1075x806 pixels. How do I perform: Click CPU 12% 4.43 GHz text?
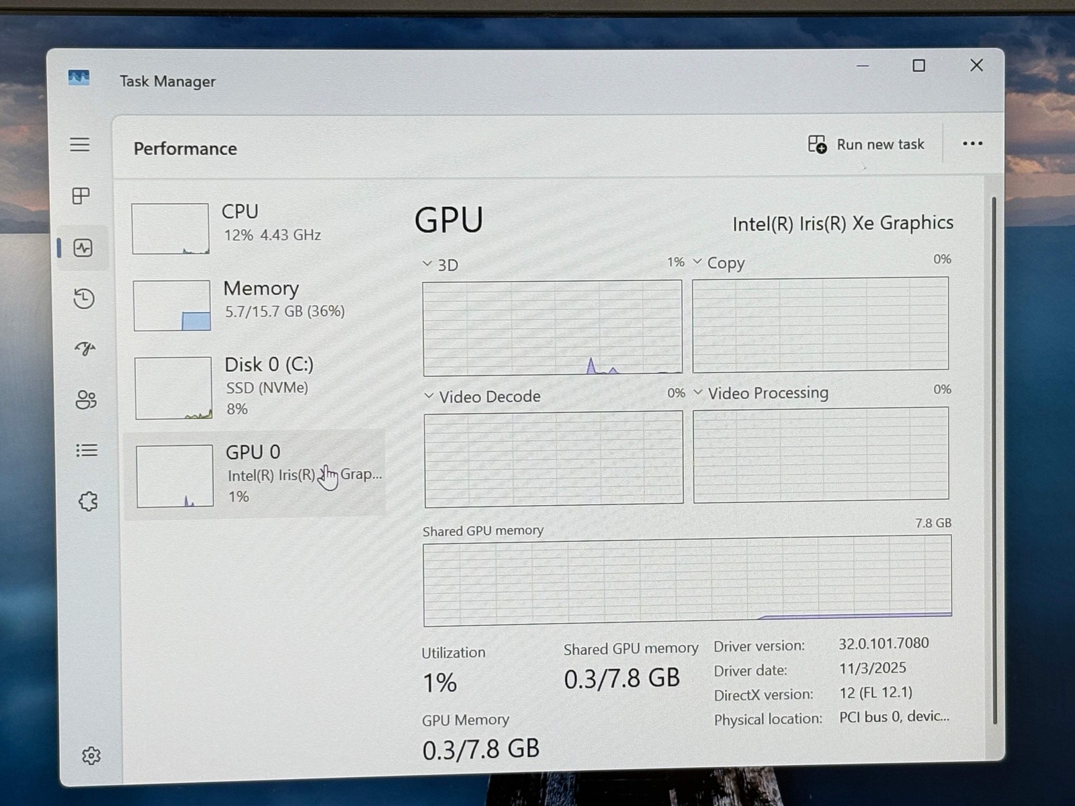(272, 235)
